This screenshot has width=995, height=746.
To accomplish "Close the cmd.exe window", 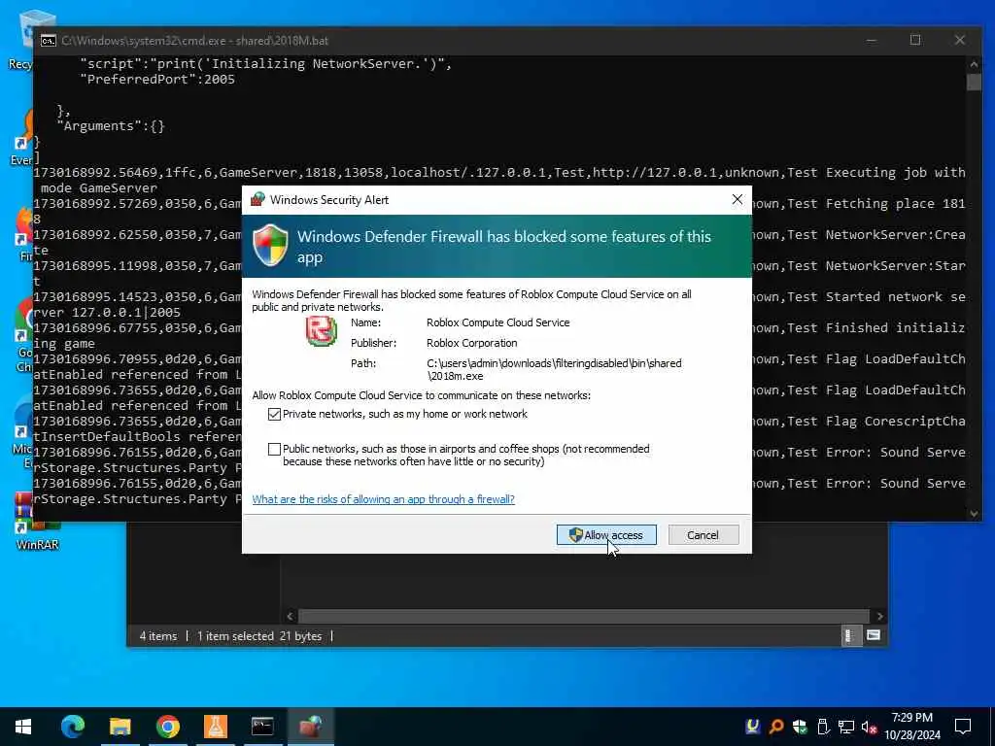I will 959,40.
